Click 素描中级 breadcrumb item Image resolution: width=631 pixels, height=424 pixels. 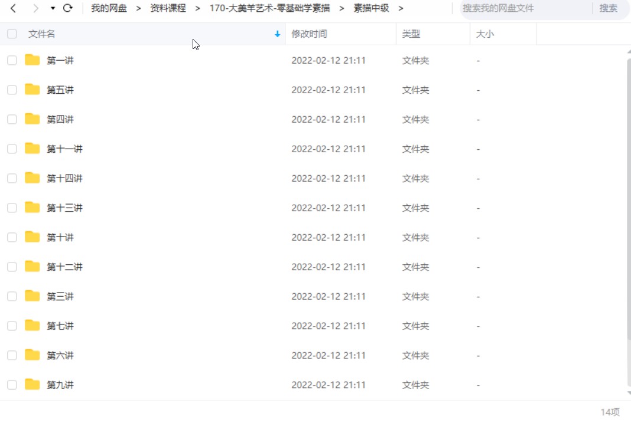coord(372,8)
